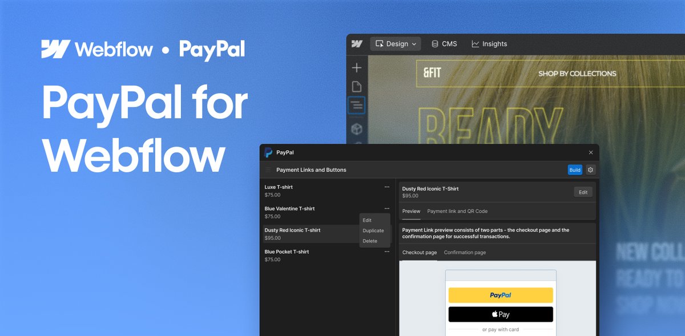This screenshot has height=336, width=685.
Task: Open the Components cube icon
Action: point(357,129)
